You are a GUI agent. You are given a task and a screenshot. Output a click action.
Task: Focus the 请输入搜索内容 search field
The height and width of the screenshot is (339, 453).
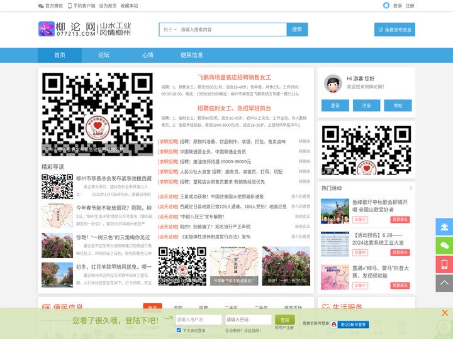pyautogui.click(x=233, y=30)
